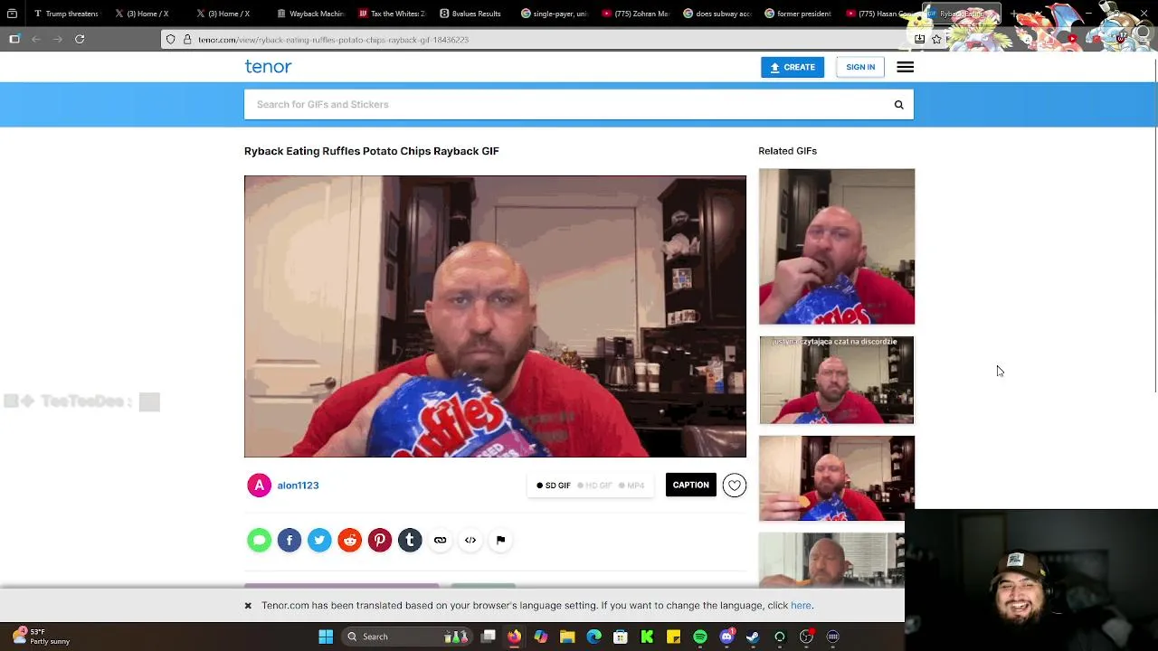This screenshot has height=651, width=1158.
Task: Share GIF on Reddit
Action: pyautogui.click(x=349, y=540)
